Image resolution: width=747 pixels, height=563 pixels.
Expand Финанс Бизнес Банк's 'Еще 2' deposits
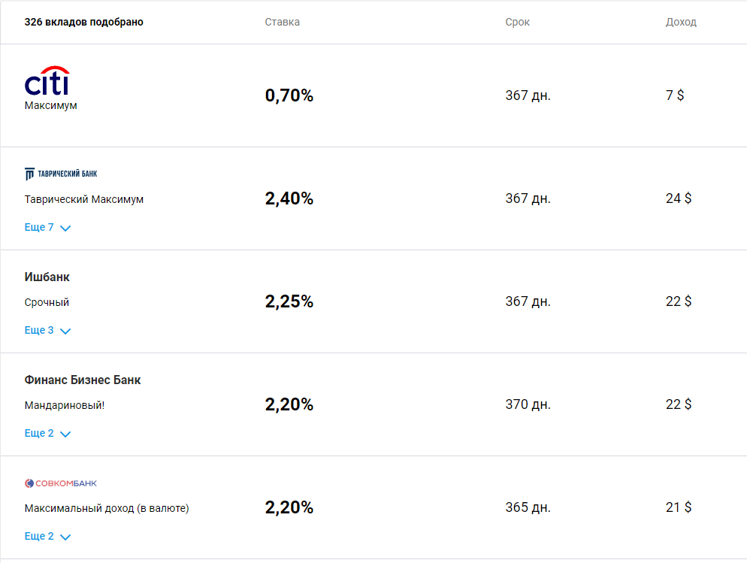[x=40, y=433]
